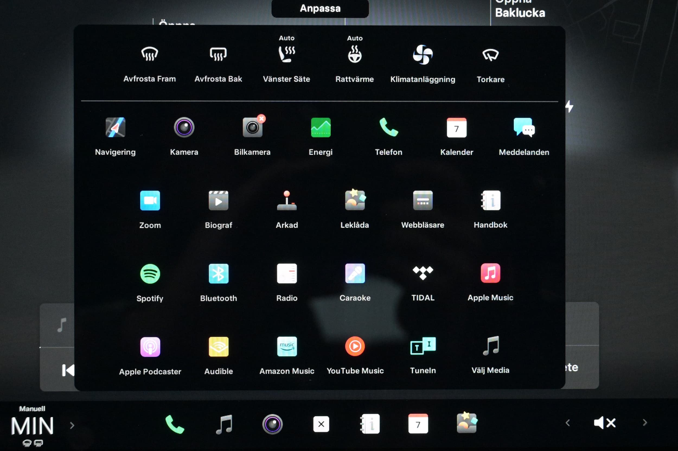Launch TuneIn

click(423, 346)
